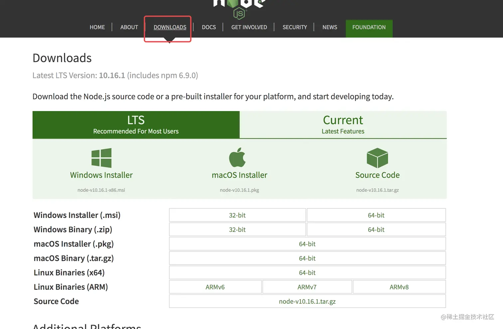Download Windows Installer (.msi) 32-bit
503x329 pixels.
(237, 215)
